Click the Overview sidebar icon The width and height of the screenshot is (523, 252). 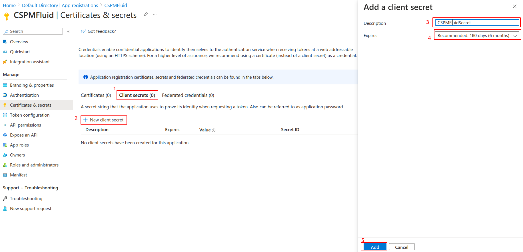[5, 42]
